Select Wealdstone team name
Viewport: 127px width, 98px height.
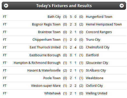click(95, 78)
